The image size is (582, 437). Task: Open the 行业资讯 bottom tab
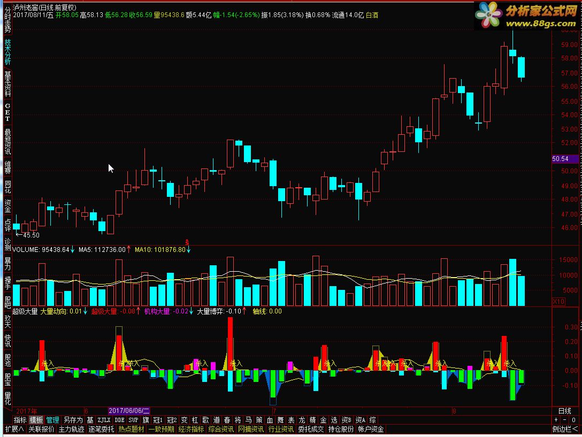281,429
